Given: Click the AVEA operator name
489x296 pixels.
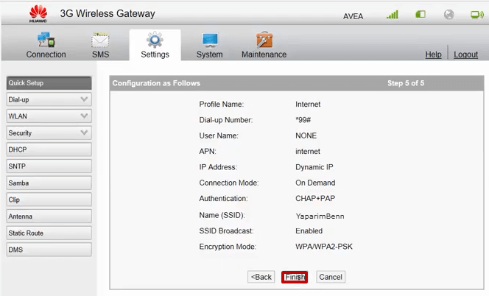Looking at the screenshot, I should coord(353,16).
